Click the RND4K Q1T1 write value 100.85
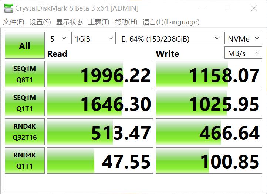 tap(209, 160)
